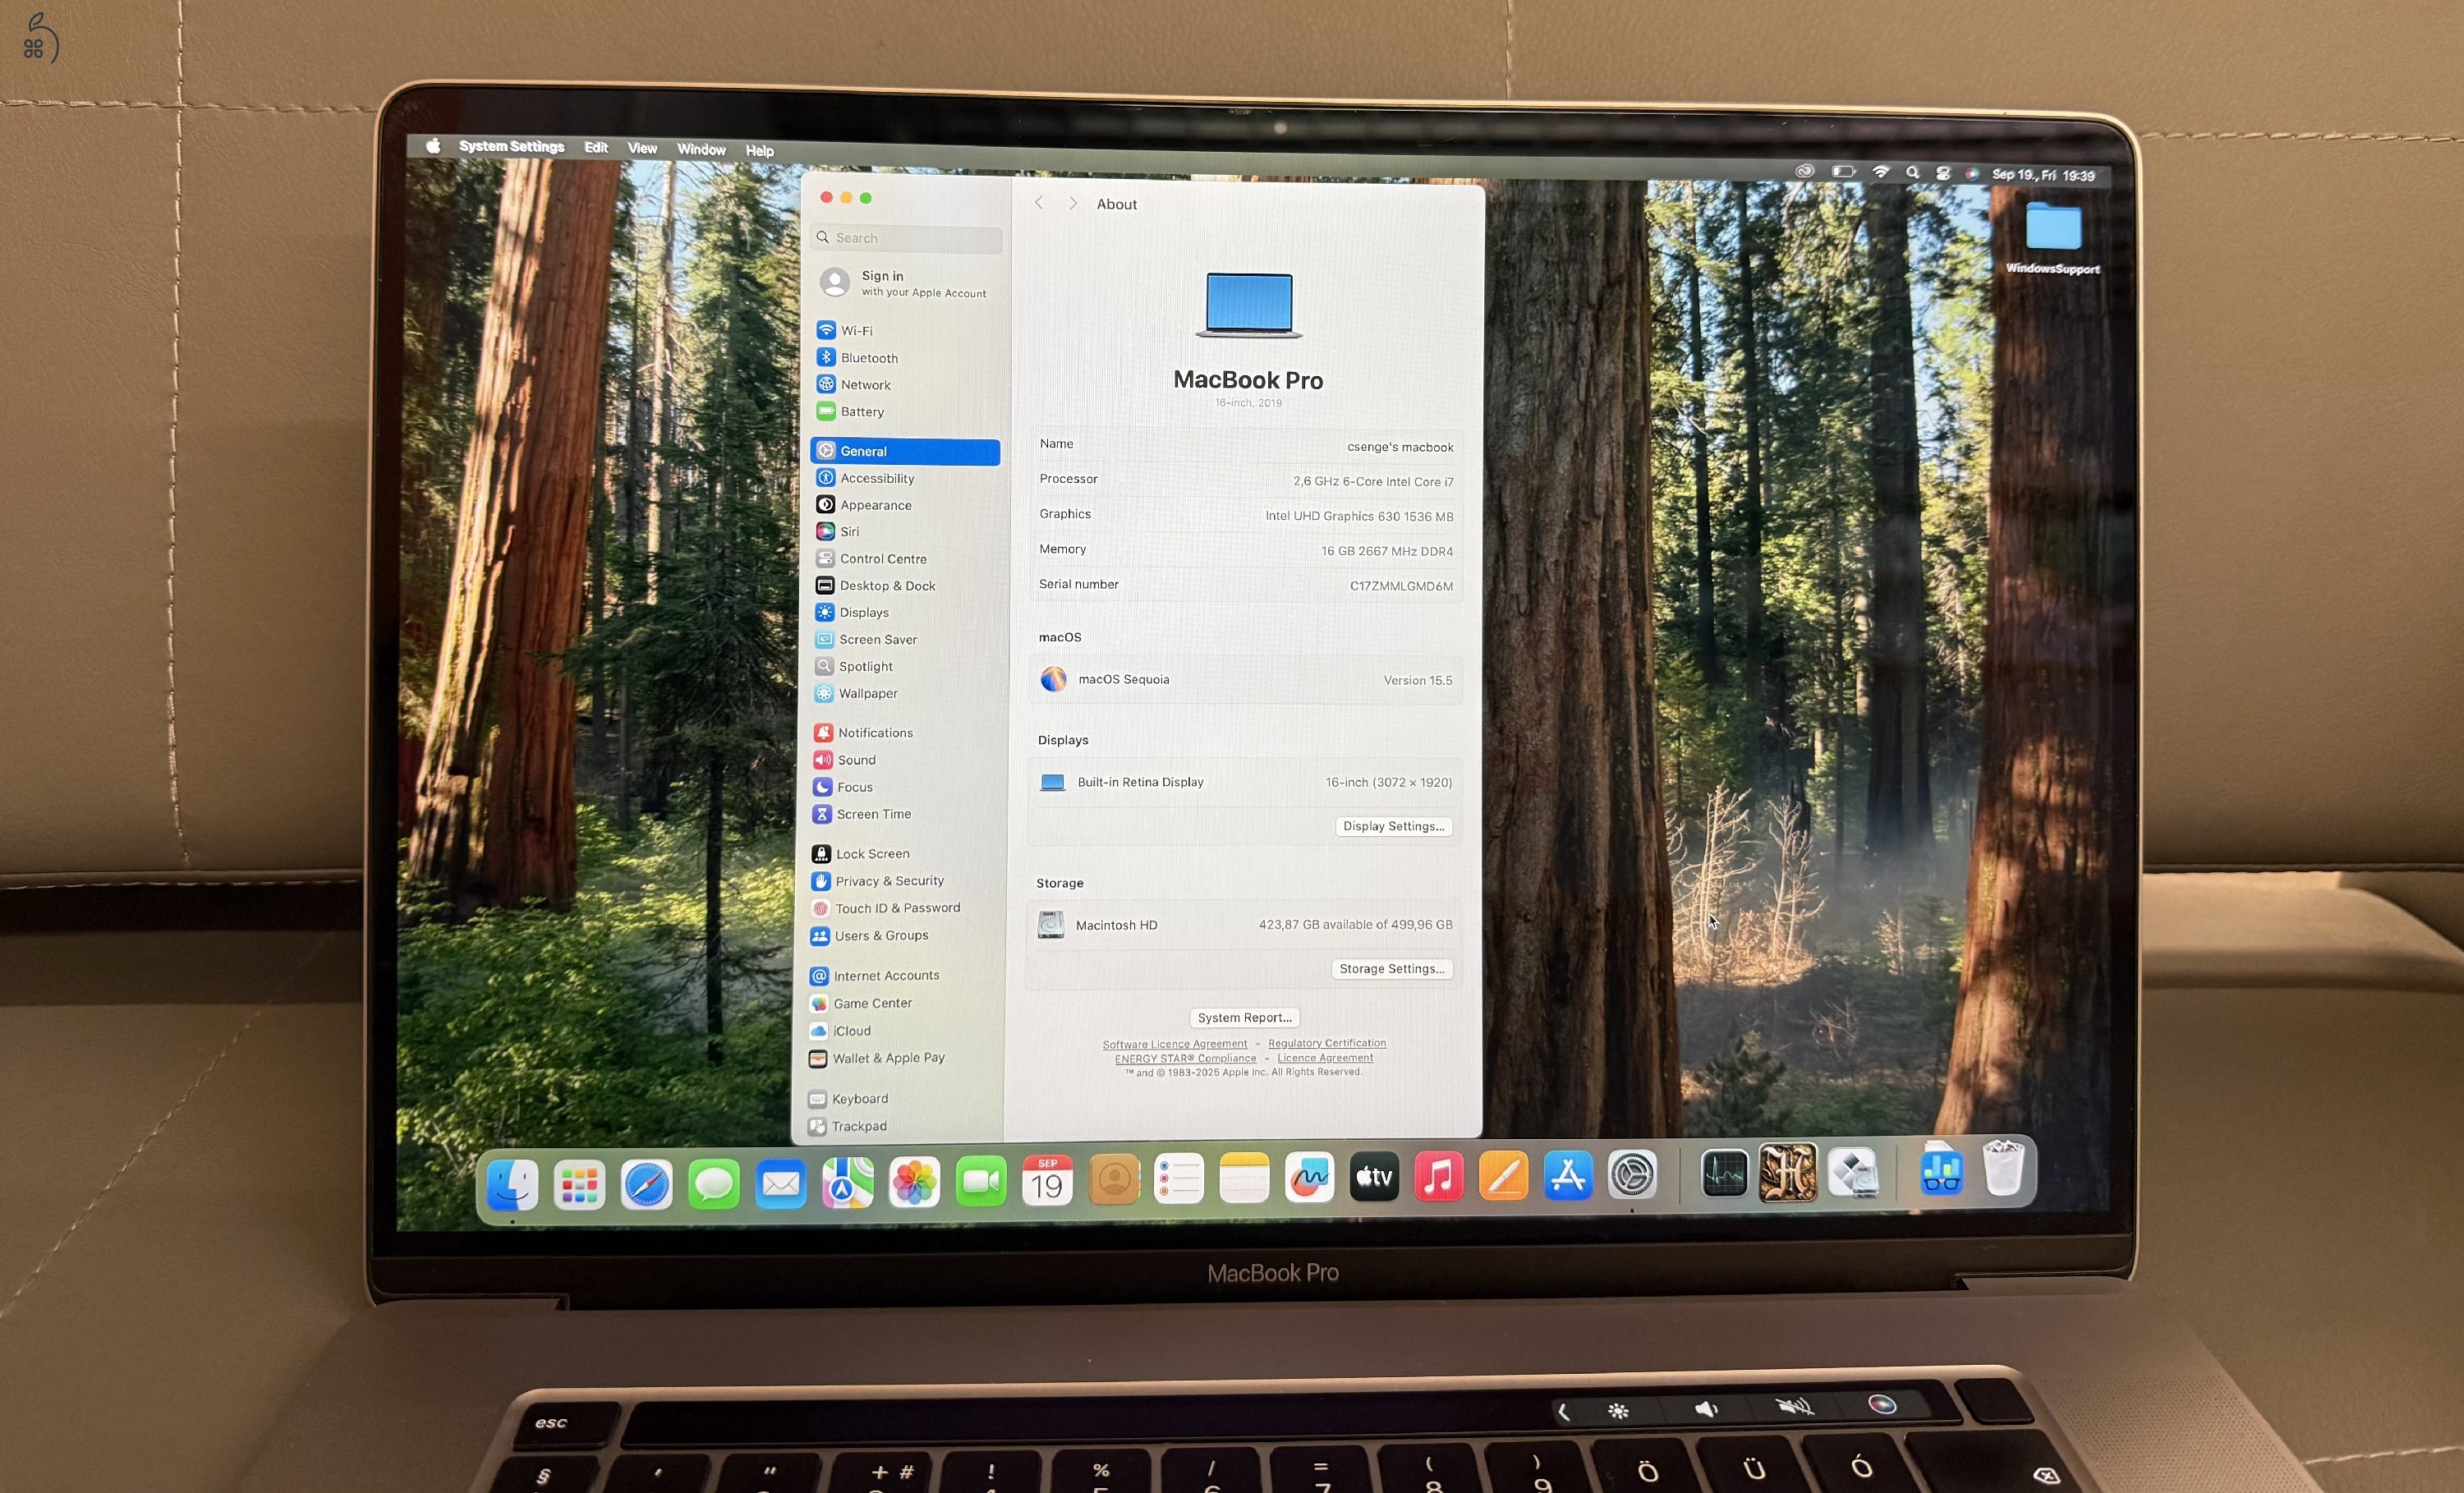Viewport: 2464px width, 1493px height.
Task: Open the View menu
Action: point(642,148)
